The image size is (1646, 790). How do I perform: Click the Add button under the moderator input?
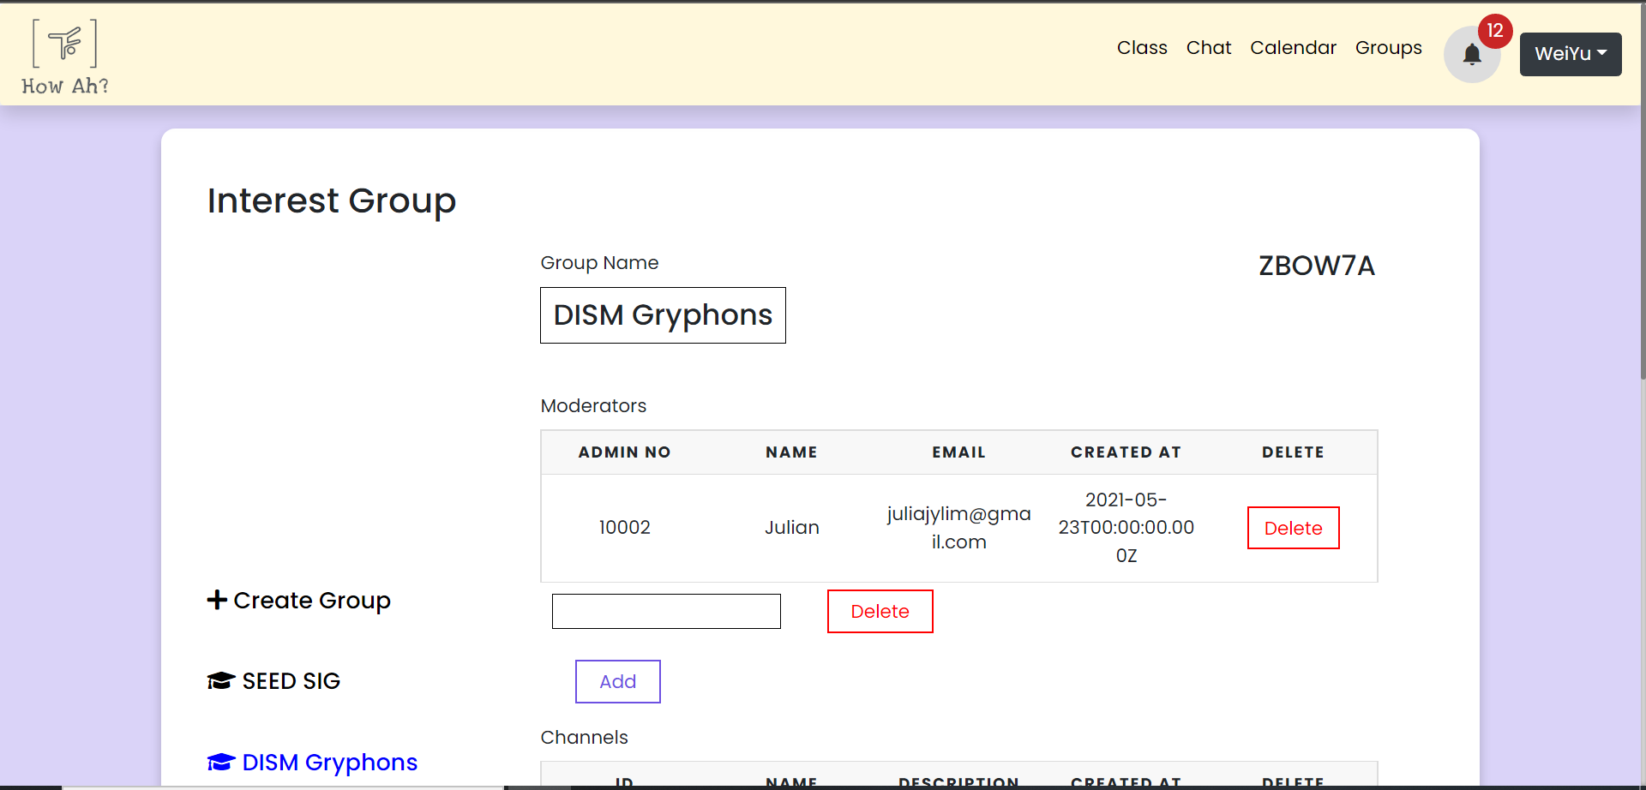[617, 680]
